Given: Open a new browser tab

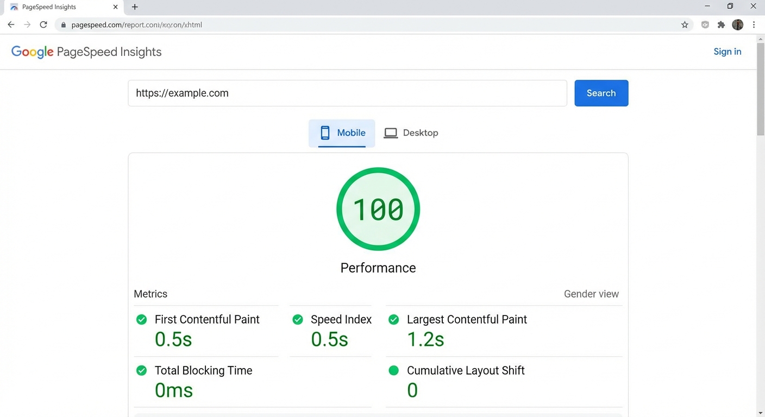Looking at the screenshot, I should 135,7.
